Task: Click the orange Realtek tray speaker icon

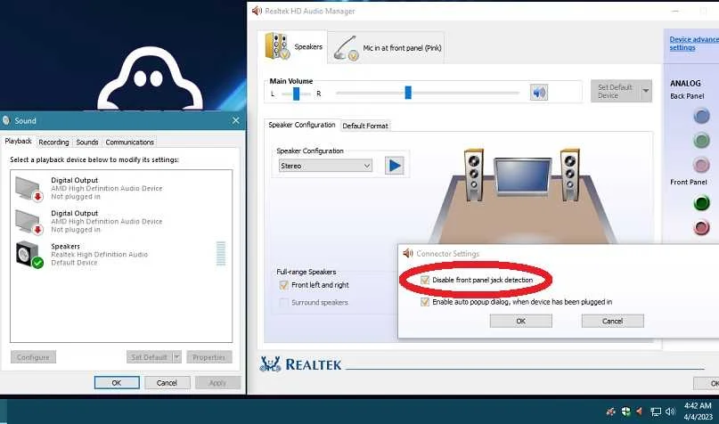Action: (640, 412)
